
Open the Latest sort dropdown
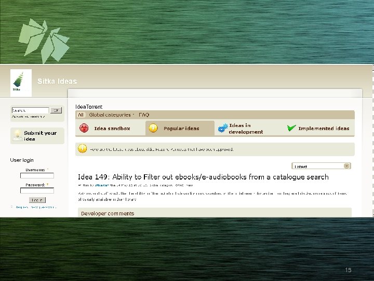tap(321, 166)
